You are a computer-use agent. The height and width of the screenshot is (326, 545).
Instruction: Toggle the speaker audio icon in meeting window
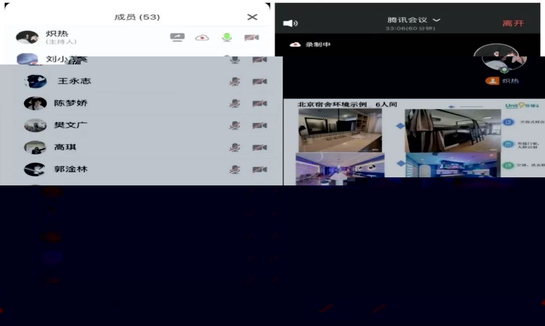(290, 23)
